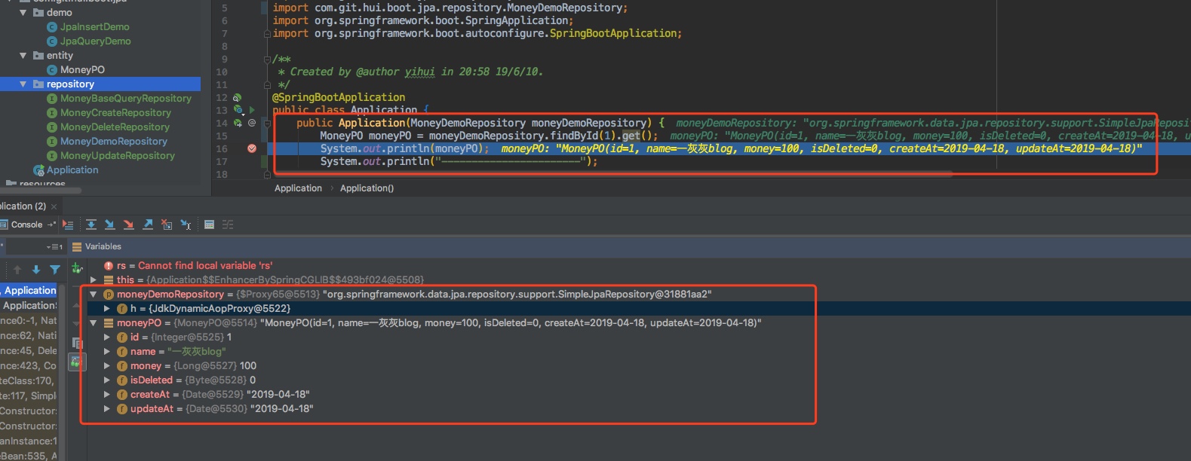Toggle the watches glasses button in Variables
The image size is (1191, 461).
coord(76,362)
